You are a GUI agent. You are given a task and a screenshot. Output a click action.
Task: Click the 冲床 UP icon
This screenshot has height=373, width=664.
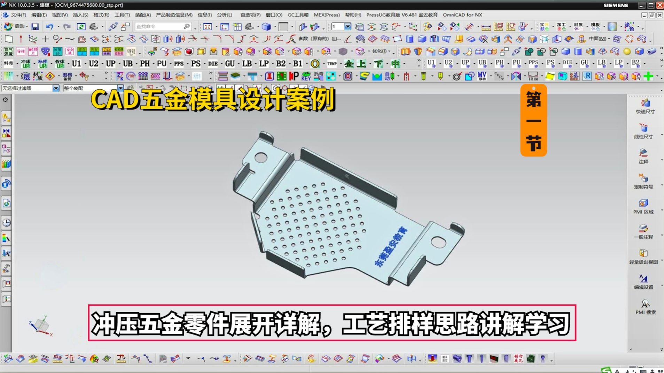pyautogui.click(x=26, y=64)
